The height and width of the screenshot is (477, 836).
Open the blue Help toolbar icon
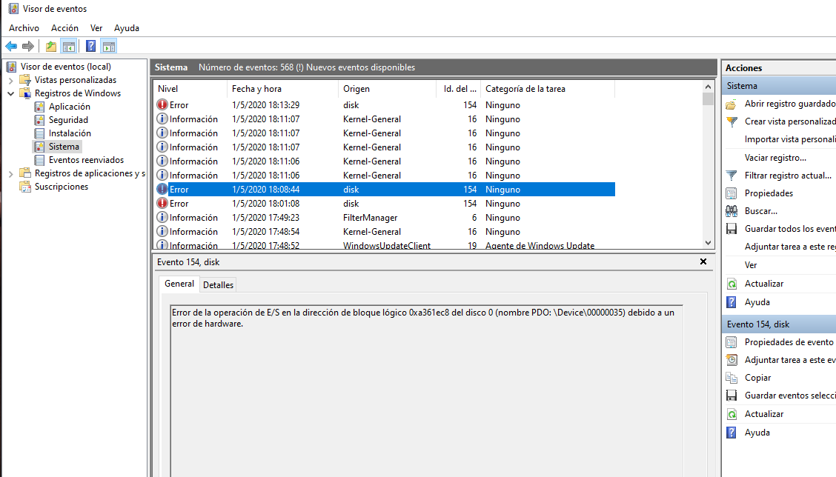(x=91, y=47)
